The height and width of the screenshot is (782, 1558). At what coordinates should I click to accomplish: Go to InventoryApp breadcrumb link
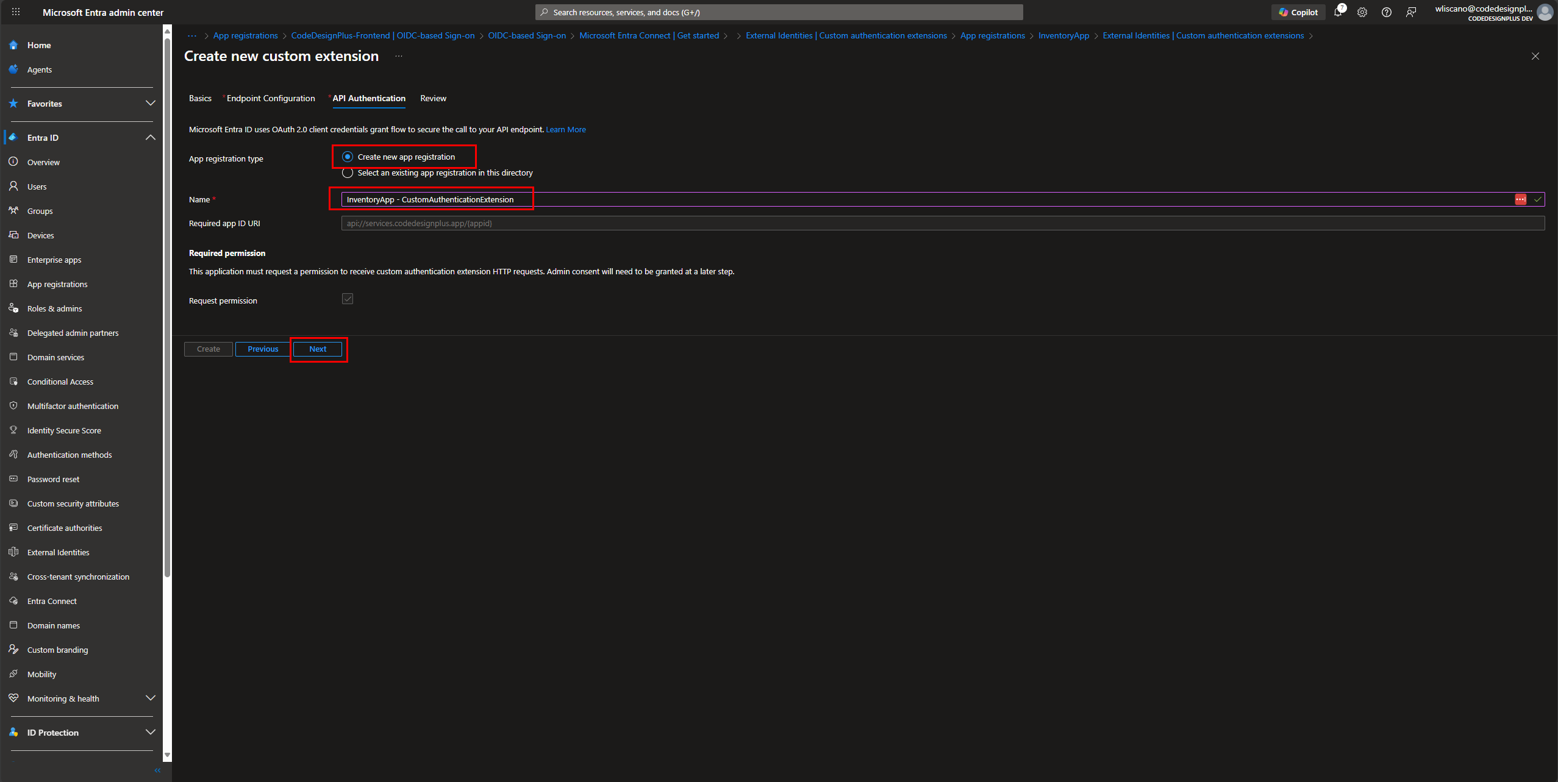[x=1063, y=35]
